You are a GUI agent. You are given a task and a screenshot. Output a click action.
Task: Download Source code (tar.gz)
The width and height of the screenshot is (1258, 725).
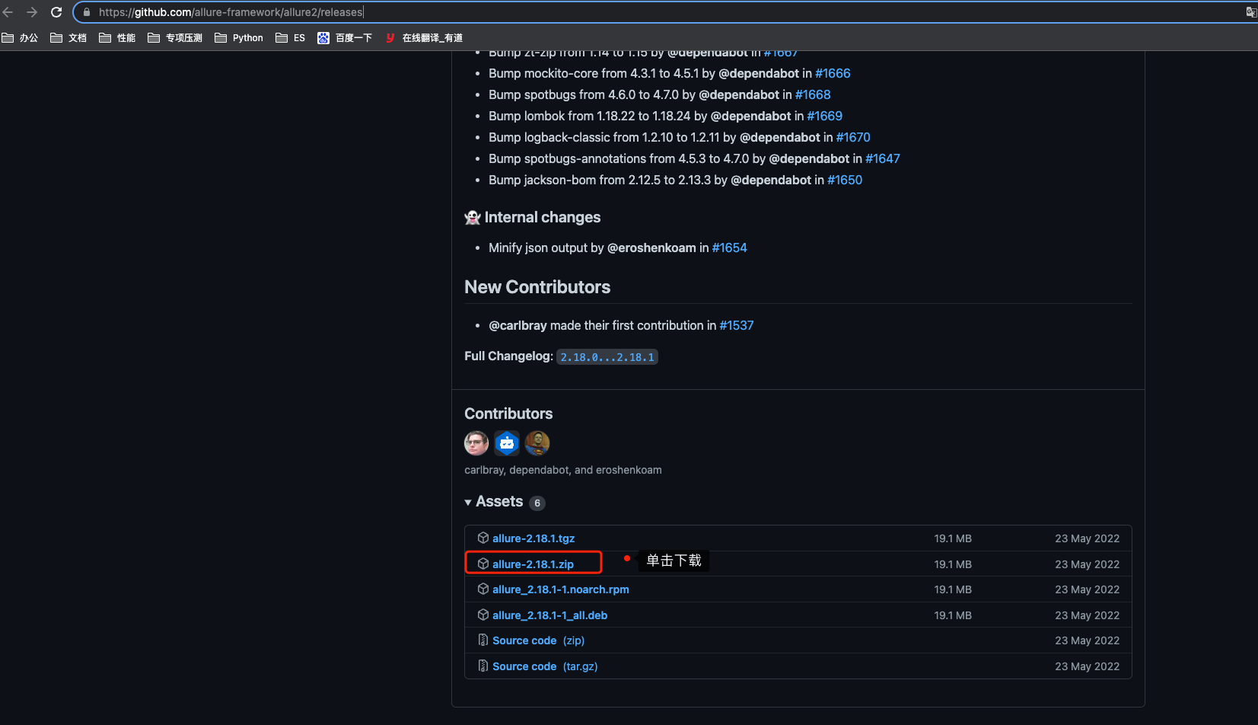click(x=545, y=666)
